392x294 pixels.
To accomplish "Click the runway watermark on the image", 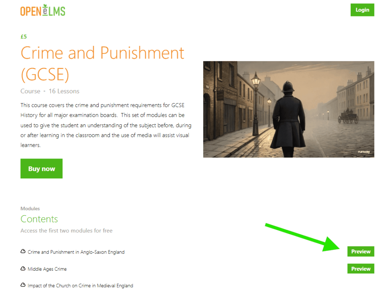I will (364, 152).
